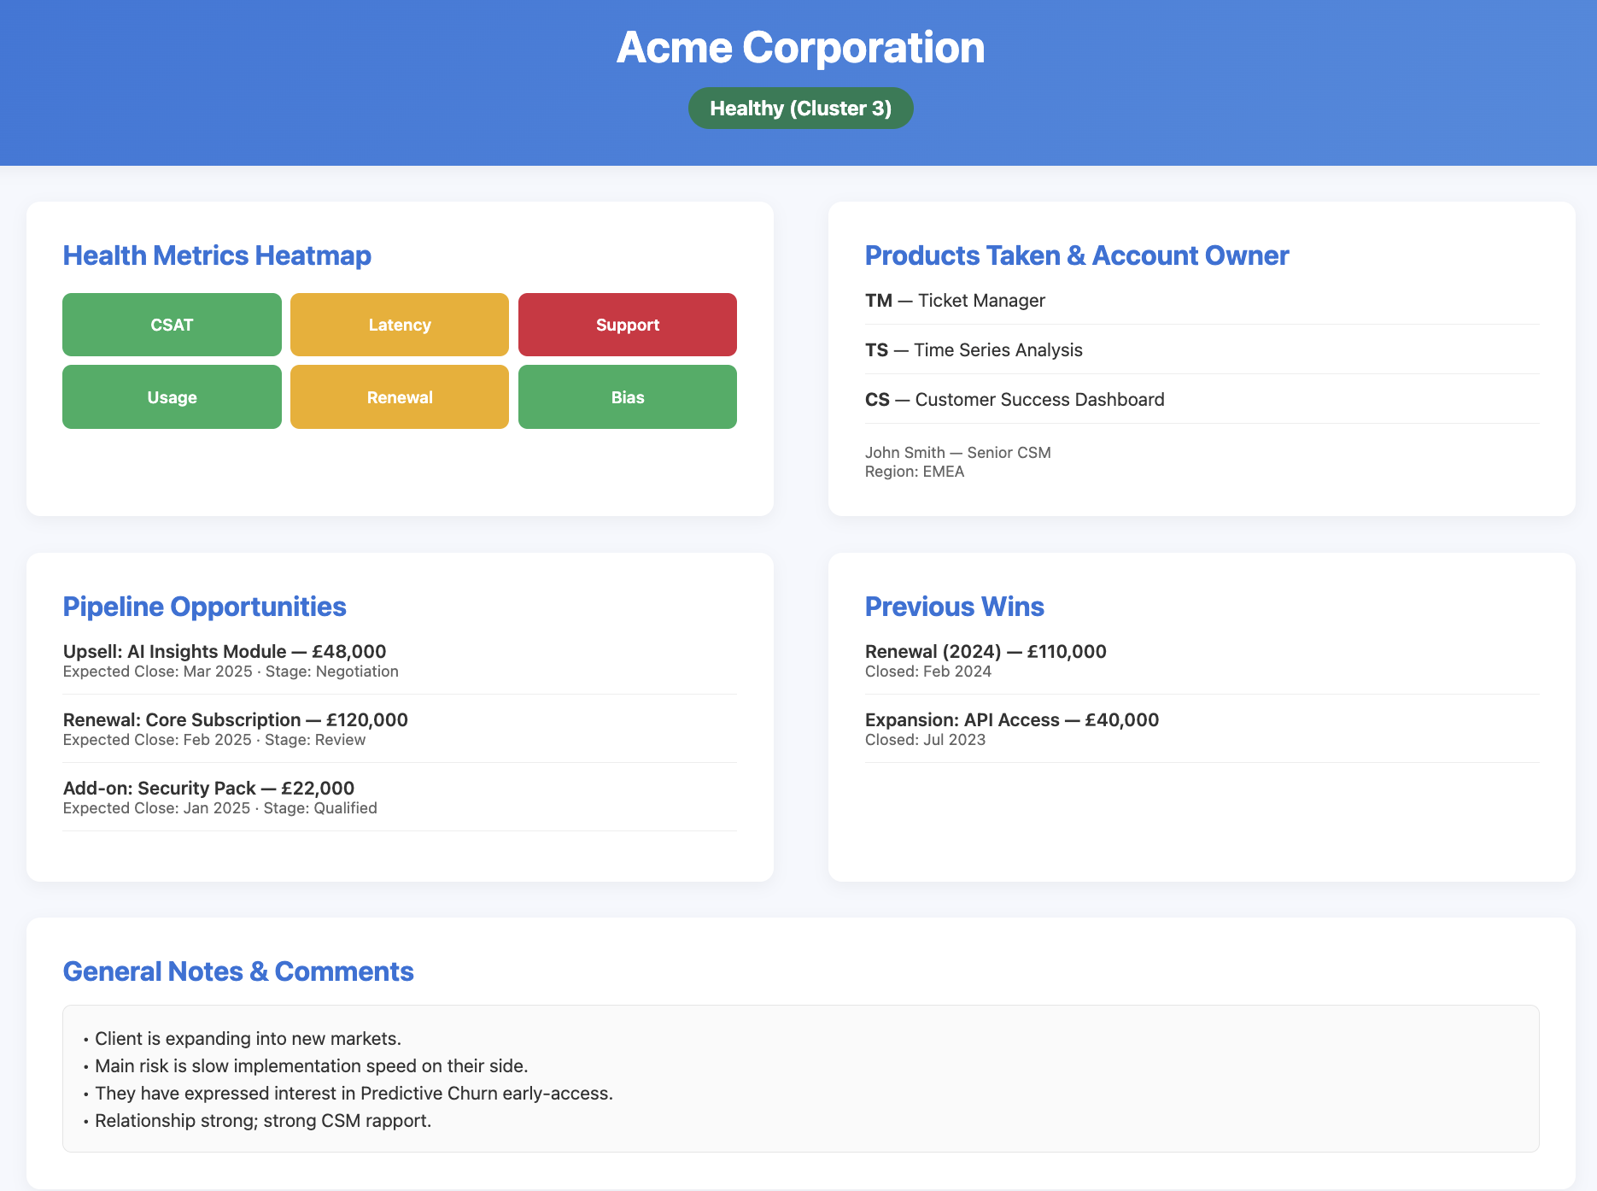Select the yellow Latency heatmap tile
The image size is (1597, 1191).
pyautogui.click(x=399, y=324)
